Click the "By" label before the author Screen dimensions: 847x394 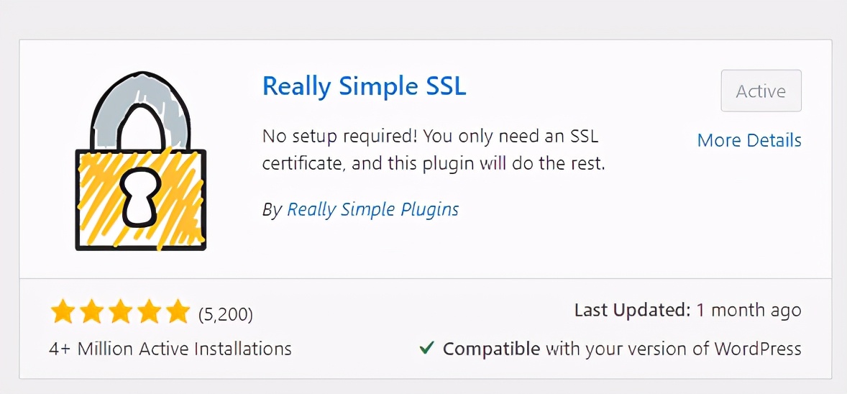(272, 209)
